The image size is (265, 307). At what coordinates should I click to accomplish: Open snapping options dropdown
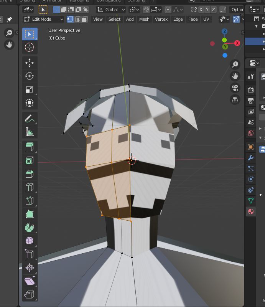156,10
